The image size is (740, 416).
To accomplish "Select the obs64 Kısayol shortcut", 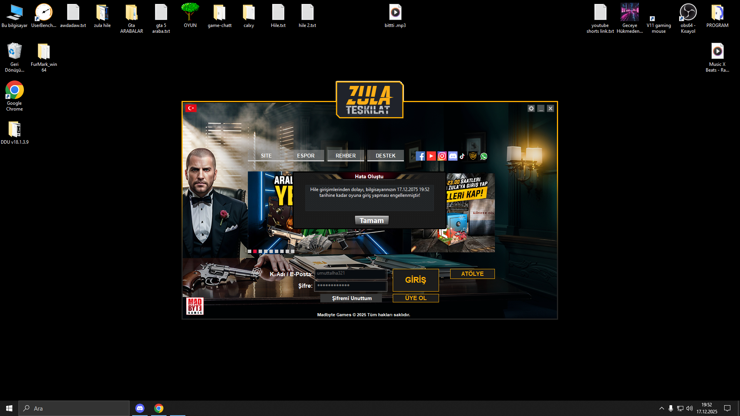I will click(688, 18).
